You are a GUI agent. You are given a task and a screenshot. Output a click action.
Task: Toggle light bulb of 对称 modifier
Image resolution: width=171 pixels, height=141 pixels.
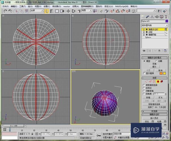(x=143, y=32)
